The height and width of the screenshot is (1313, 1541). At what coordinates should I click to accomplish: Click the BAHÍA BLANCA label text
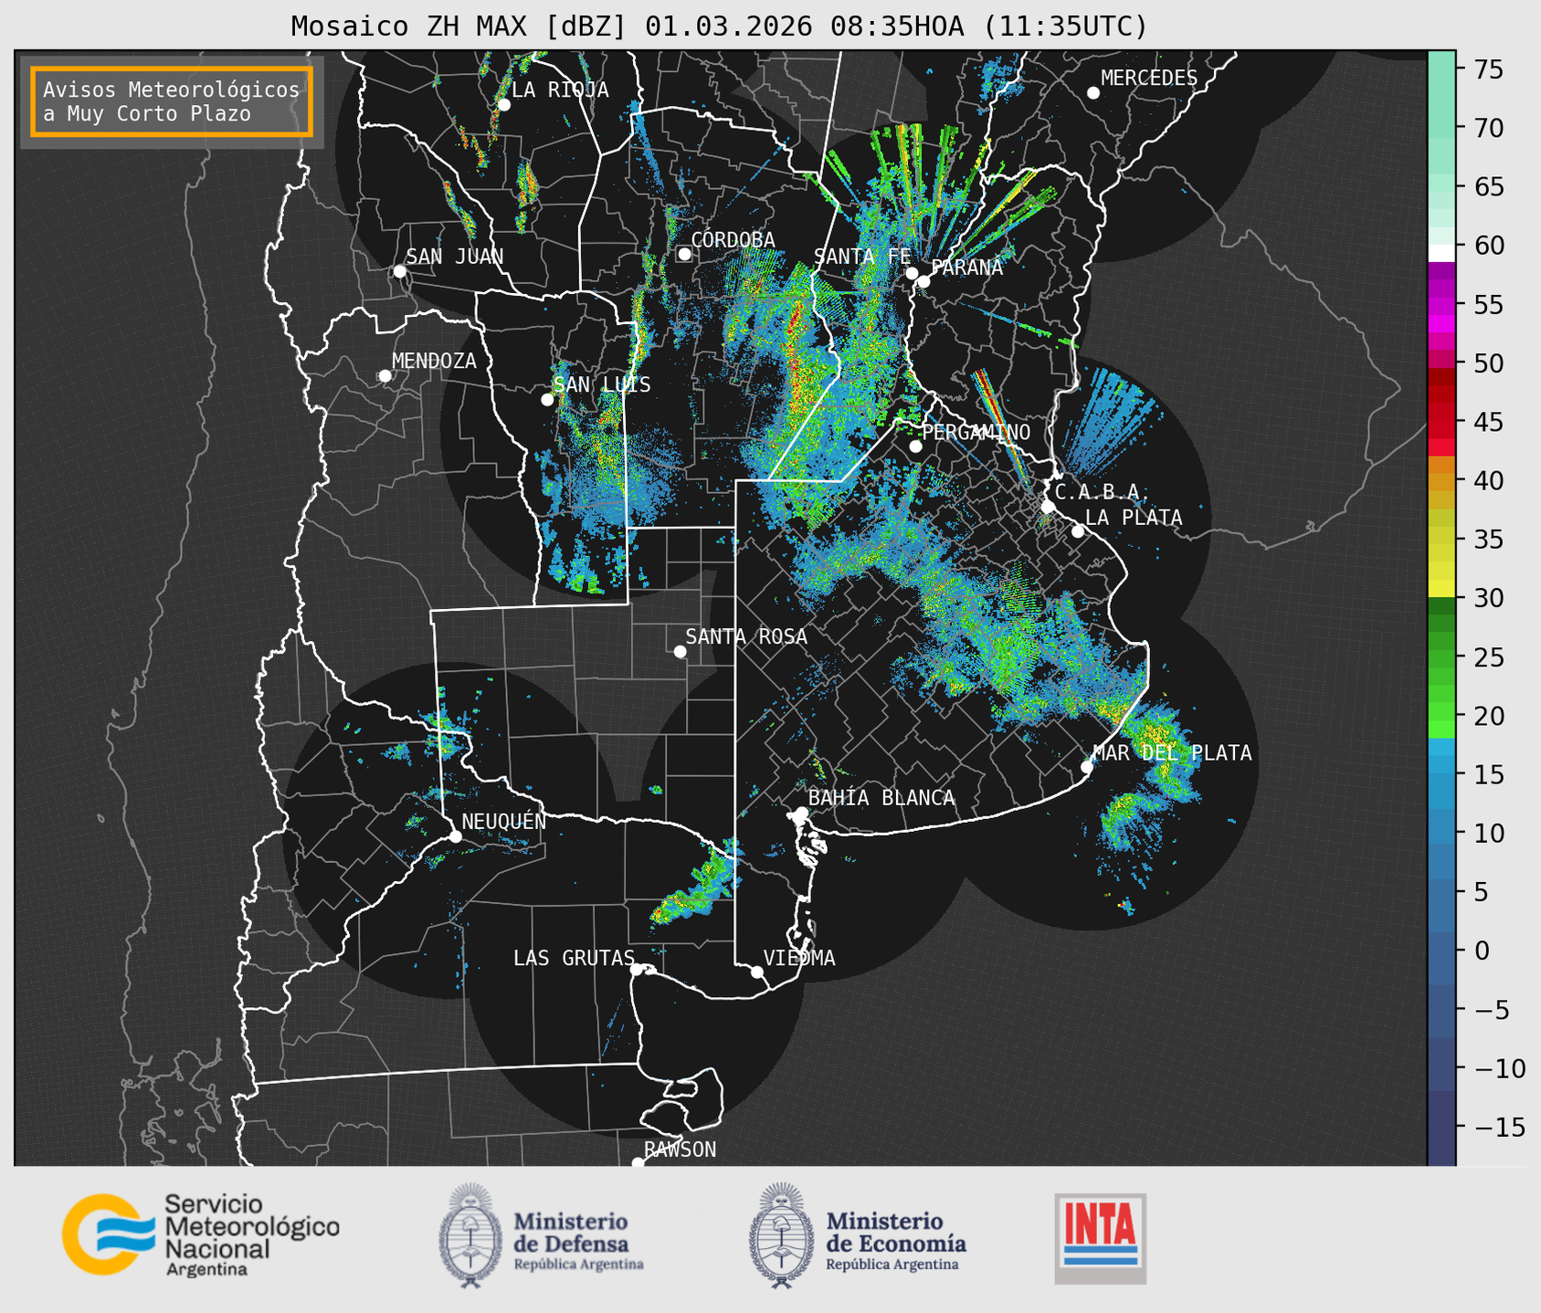click(x=881, y=798)
